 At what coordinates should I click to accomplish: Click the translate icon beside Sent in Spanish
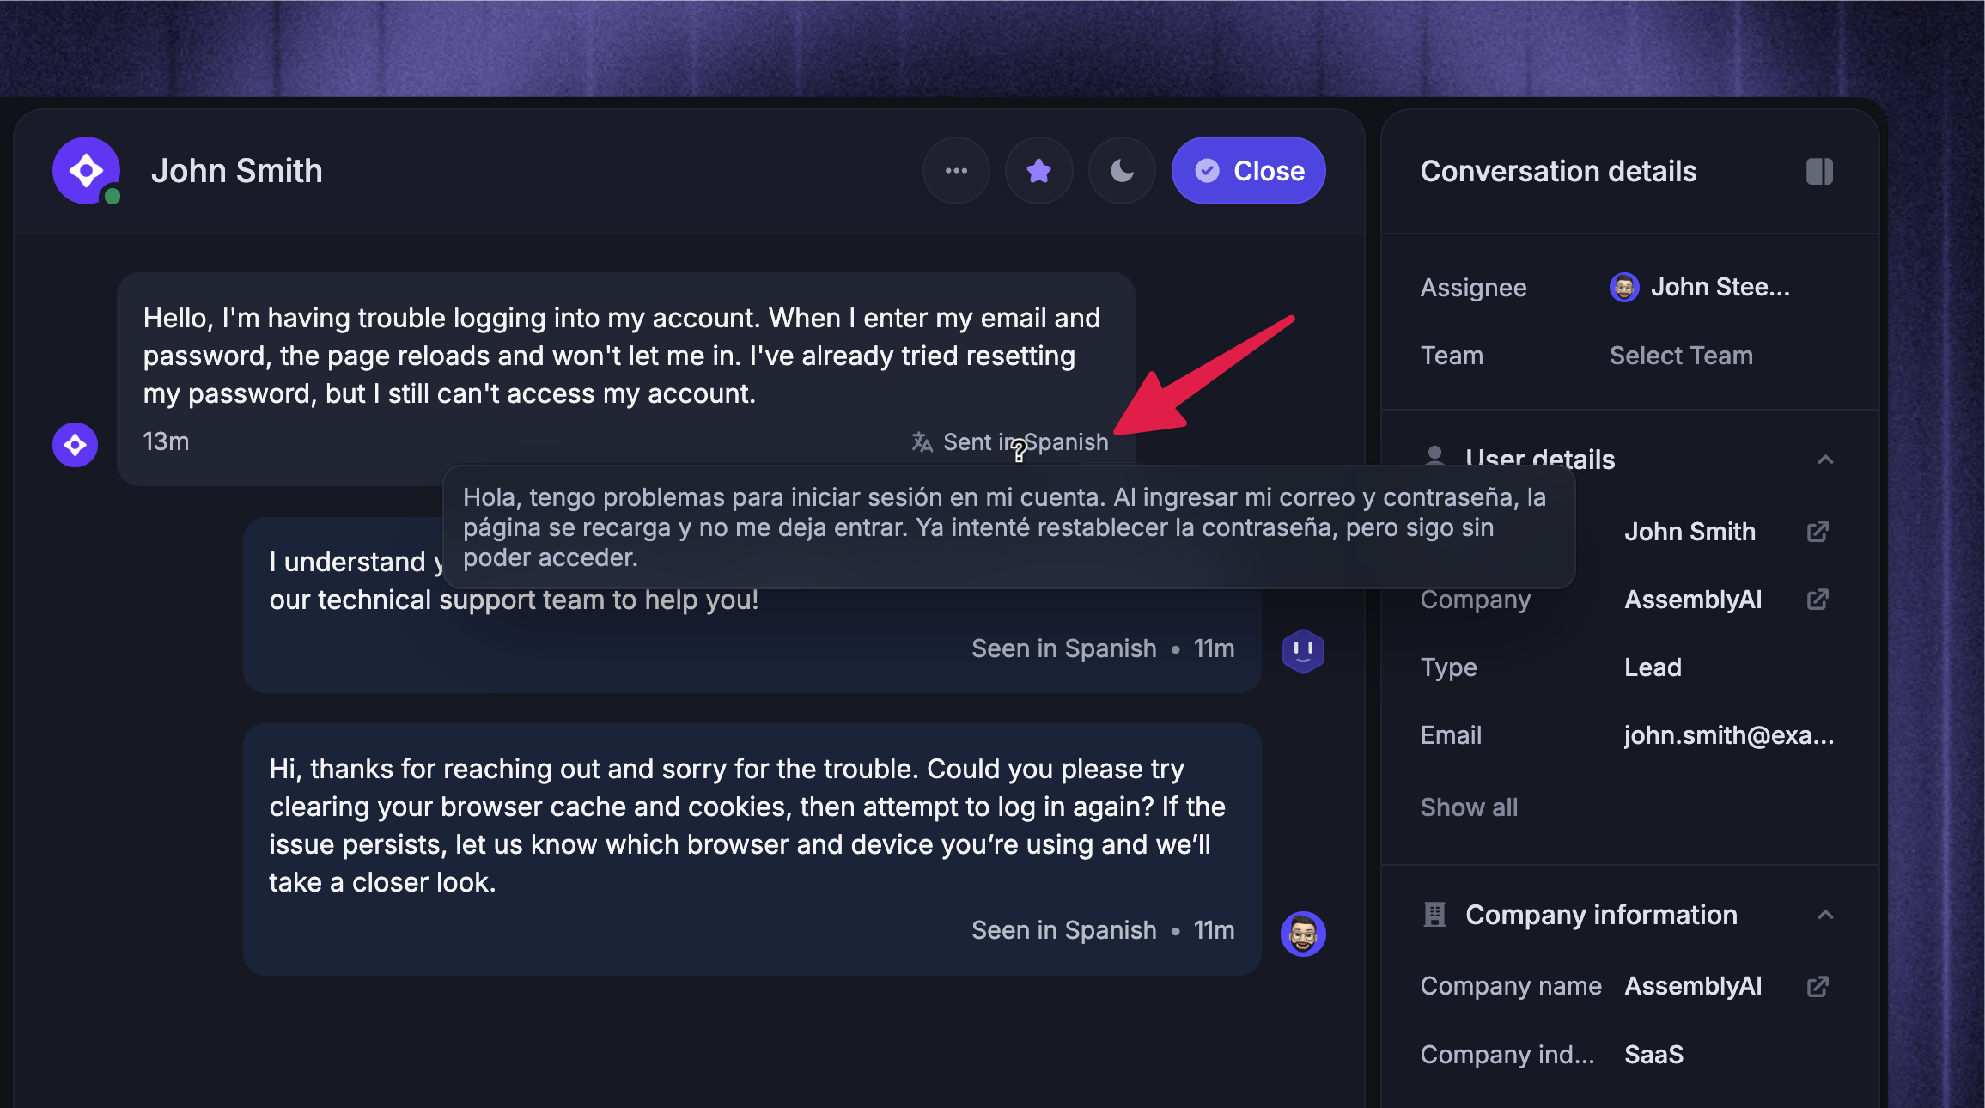coord(922,442)
